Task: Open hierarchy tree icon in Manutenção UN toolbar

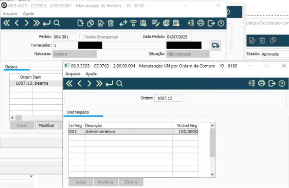Action: [251, 83]
